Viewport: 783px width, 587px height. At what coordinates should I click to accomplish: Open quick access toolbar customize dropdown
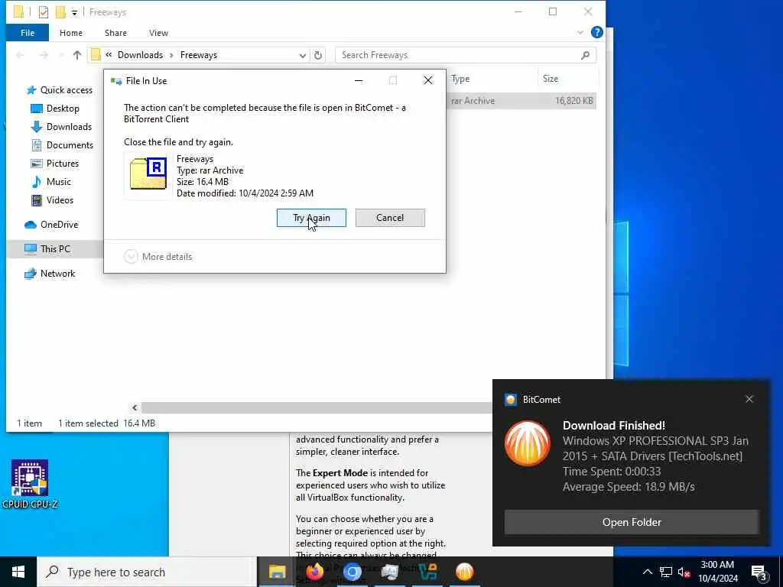(x=74, y=12)
